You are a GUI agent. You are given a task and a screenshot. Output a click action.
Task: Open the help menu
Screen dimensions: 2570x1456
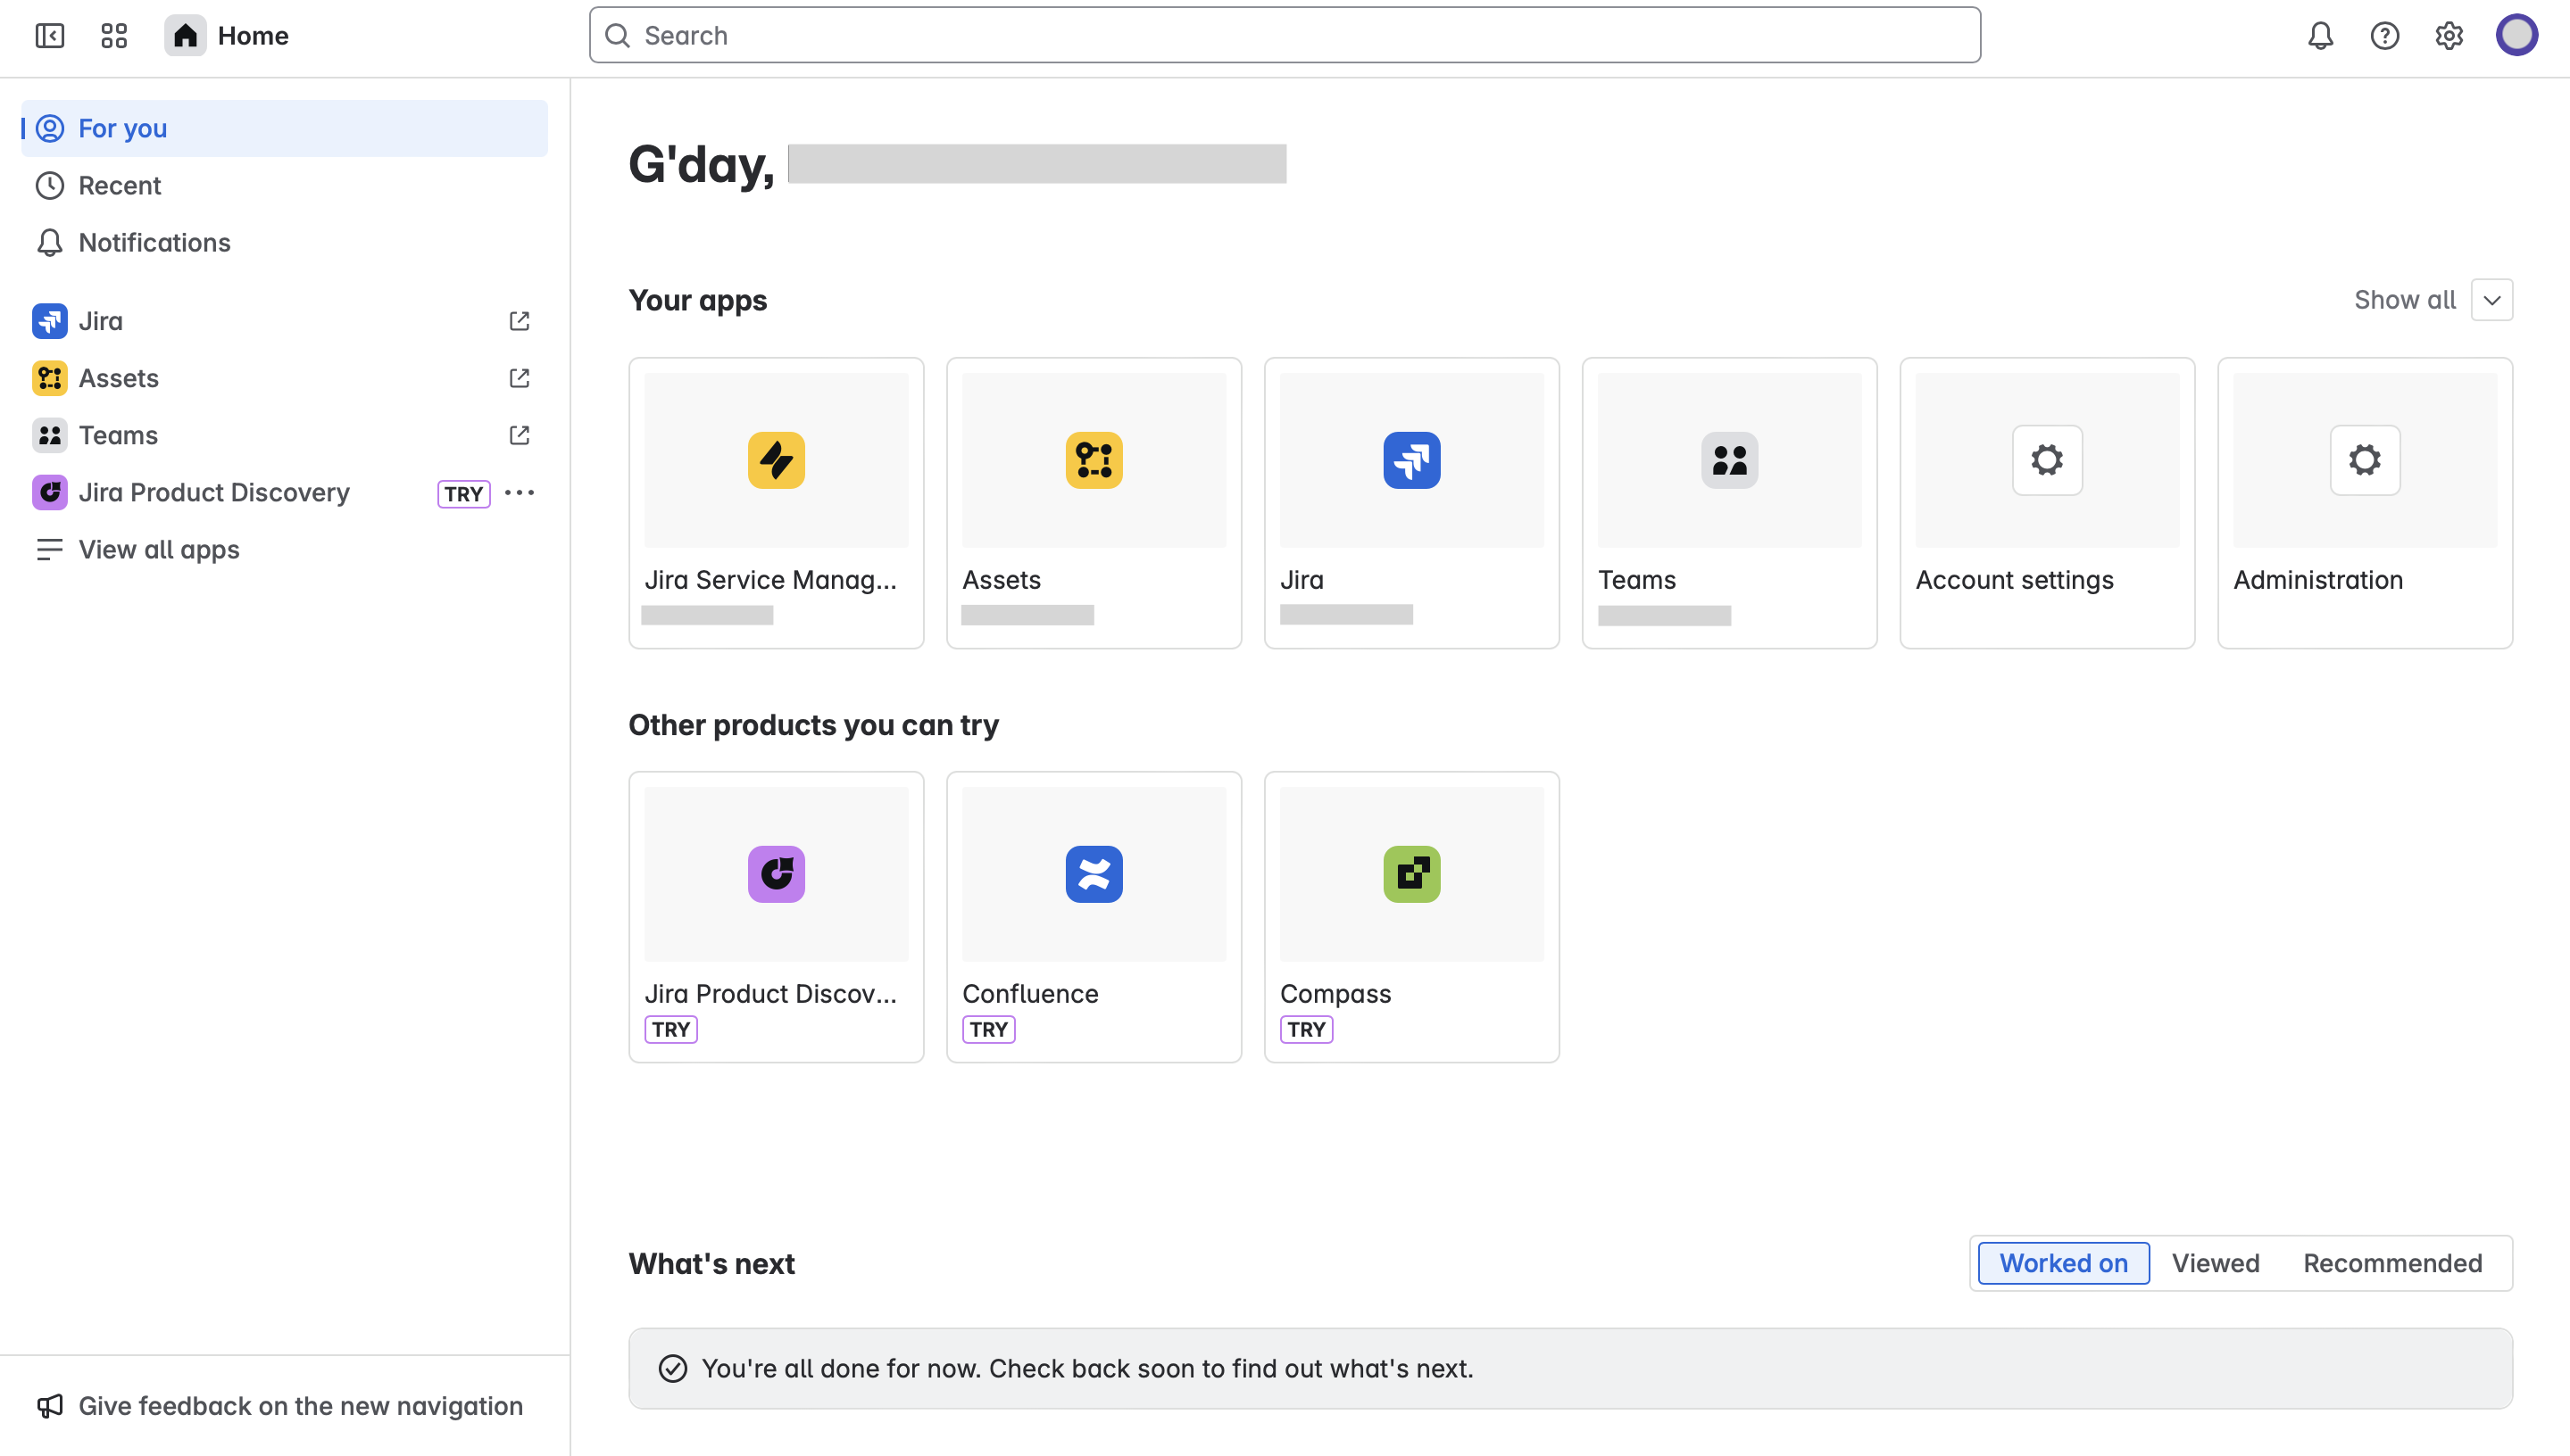click(2385, 35)
